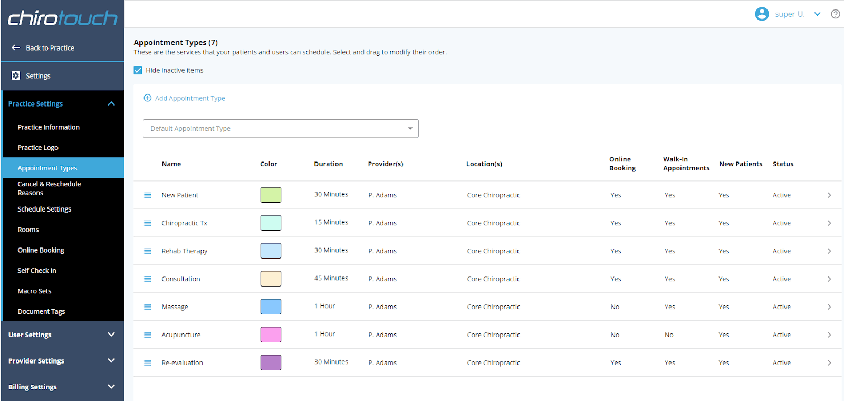Open the Practice Logo page
The height and width of the screenshot is (401, 844).
[x=38, y=148]
